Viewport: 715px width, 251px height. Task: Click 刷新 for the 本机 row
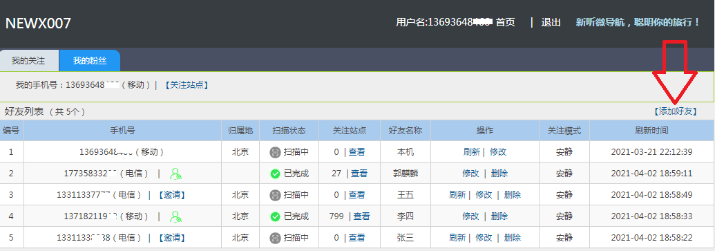pyautogui.click(x=472, y=152)
